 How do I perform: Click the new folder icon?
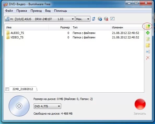(148, 45)
